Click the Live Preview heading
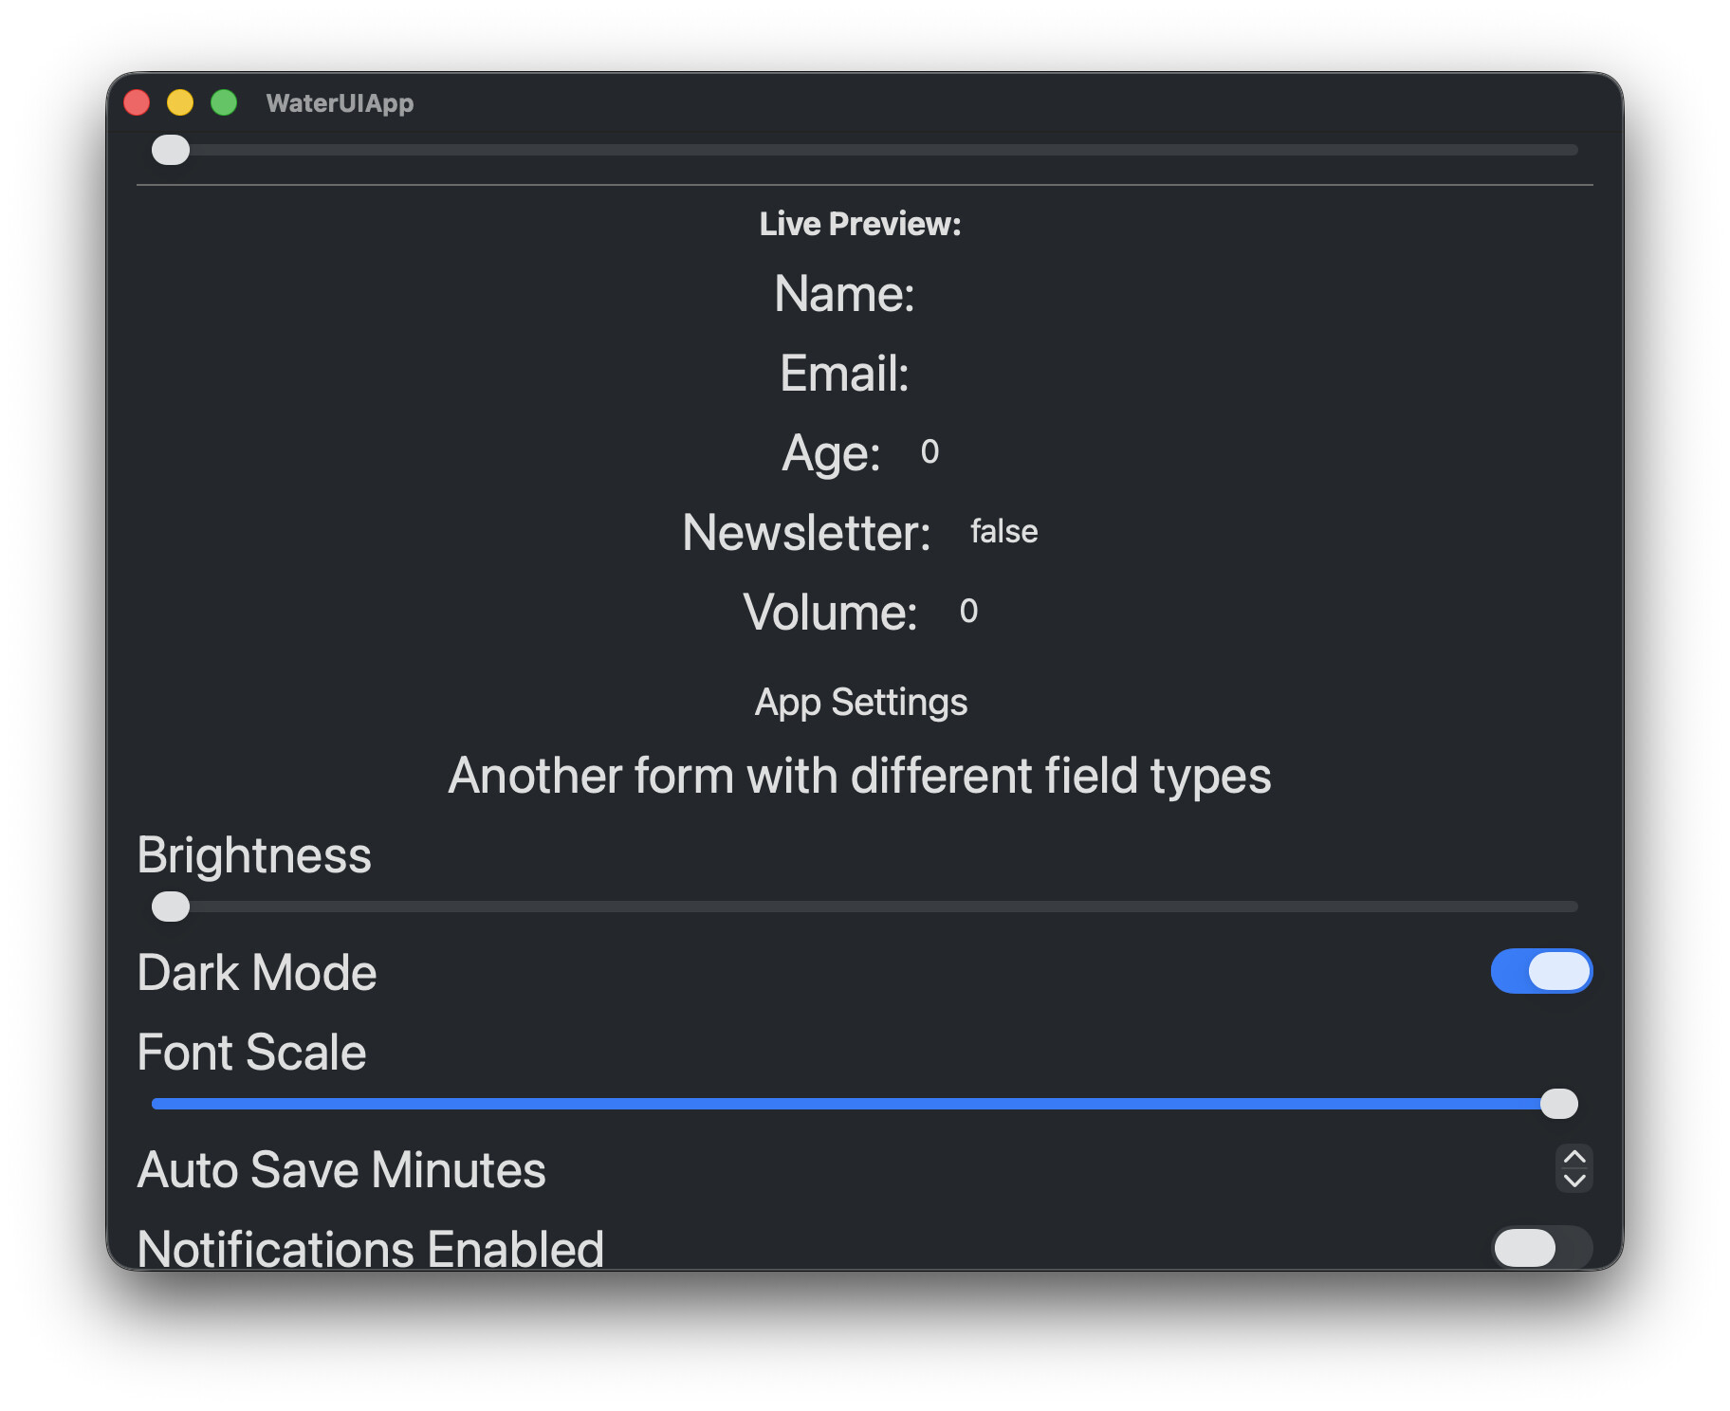This screenshot has width=1730, height=1411. (858, 224)
